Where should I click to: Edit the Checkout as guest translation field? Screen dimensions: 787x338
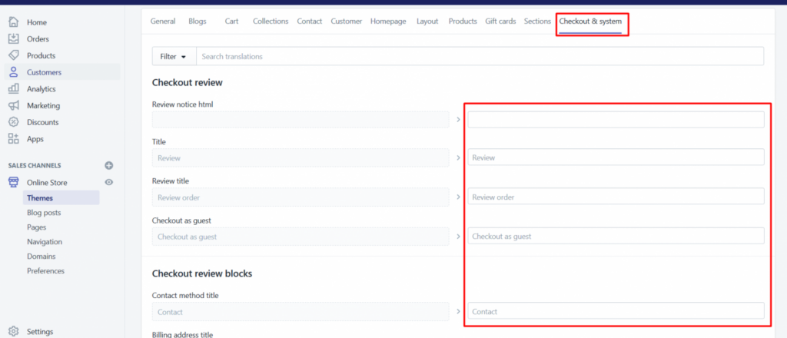pyautogui.click(x=616, y=236)
